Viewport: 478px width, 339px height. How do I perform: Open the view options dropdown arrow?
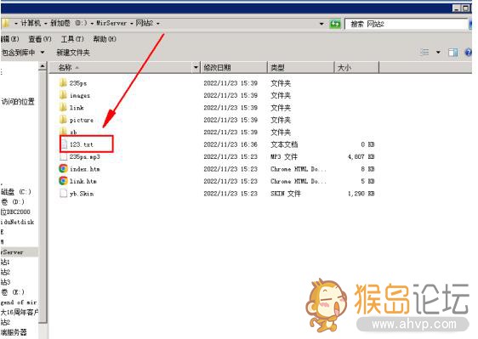(438, 53)
